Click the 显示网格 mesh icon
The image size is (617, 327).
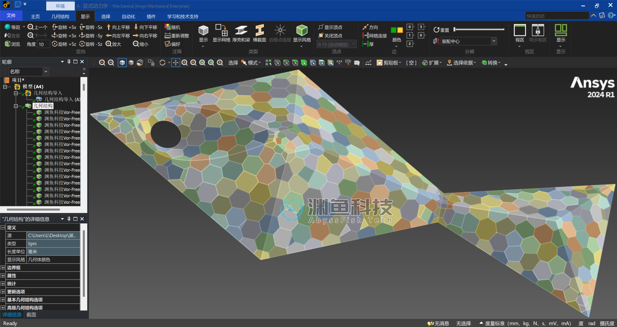tap(221, 30)
